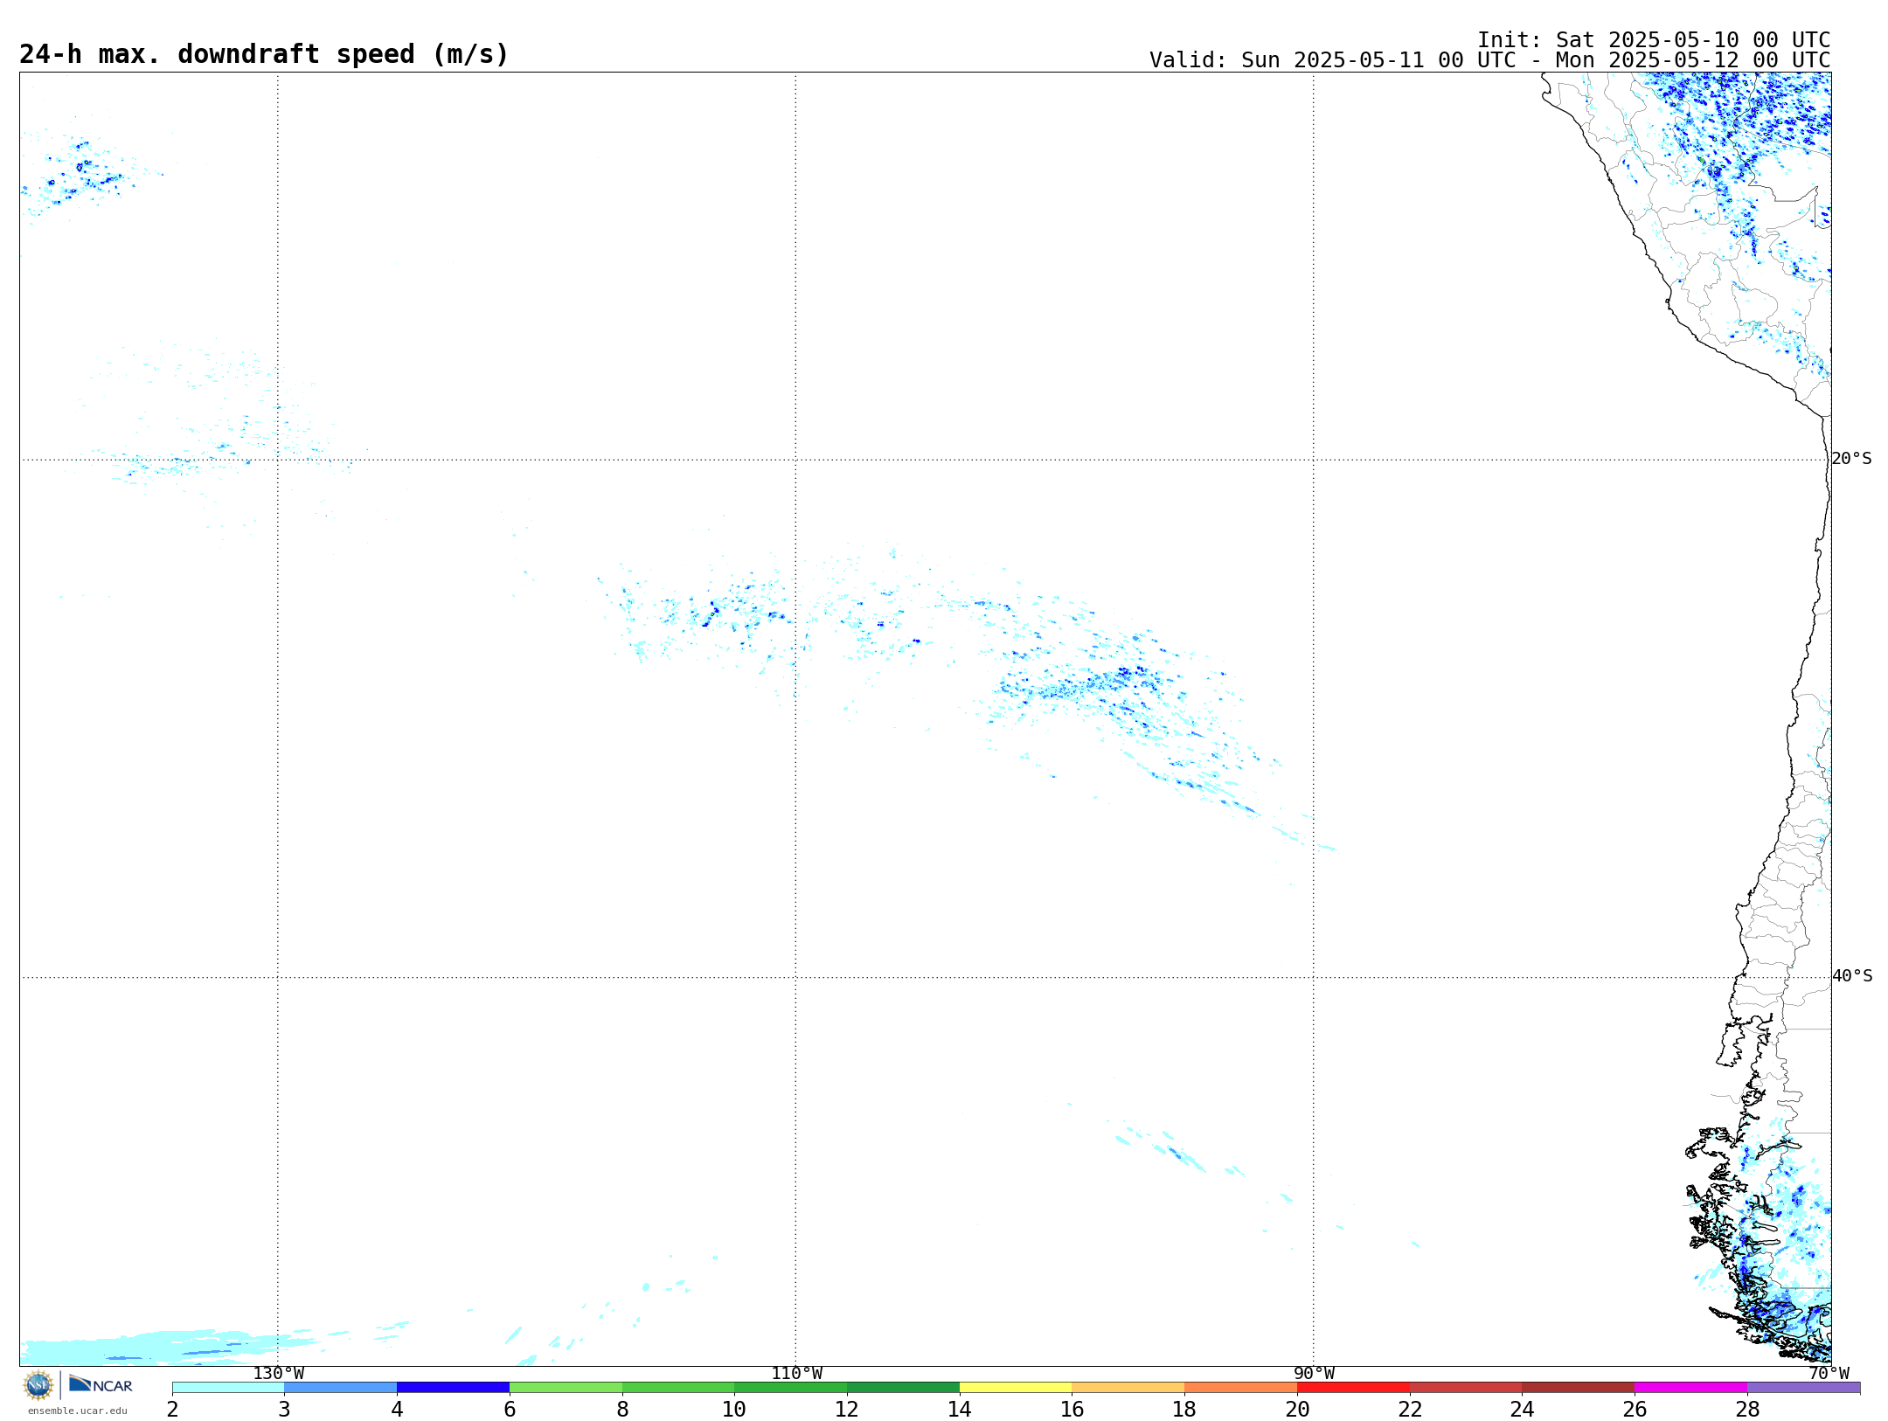
Task: Click the 40°S latitude label
Action: pos(1851,976)
